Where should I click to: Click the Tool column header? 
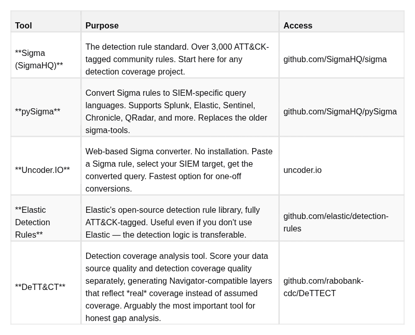point(23,25)
